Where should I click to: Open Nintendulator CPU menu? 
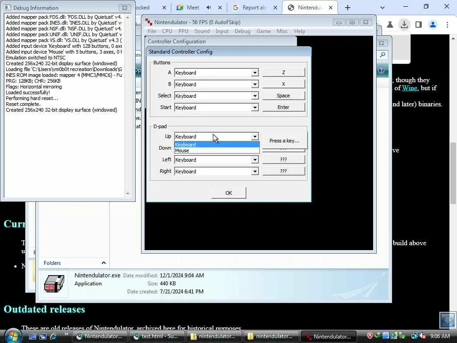[167, 31]
